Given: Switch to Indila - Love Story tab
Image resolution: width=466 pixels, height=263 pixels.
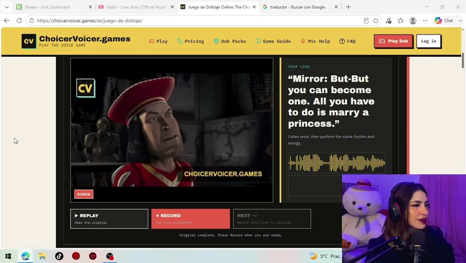Looking at the screenshot, I should [136, 7].
